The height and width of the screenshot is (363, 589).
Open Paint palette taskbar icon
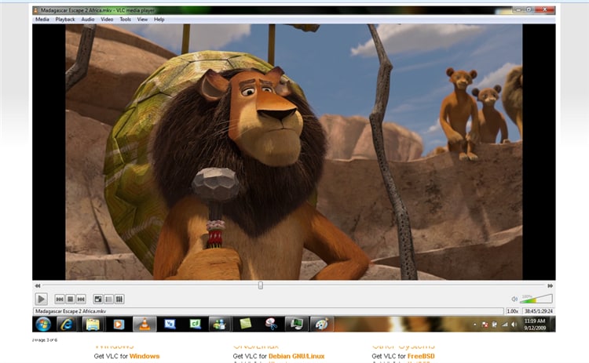[x=321, y=324]
